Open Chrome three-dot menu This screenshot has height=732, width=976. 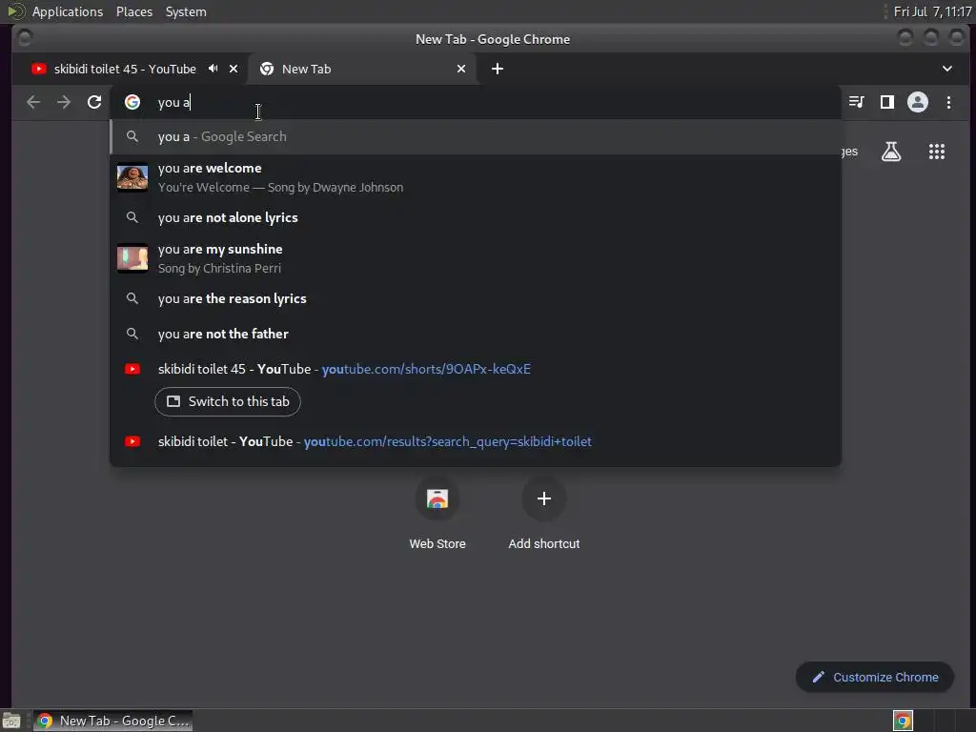(x=948, y=102)
